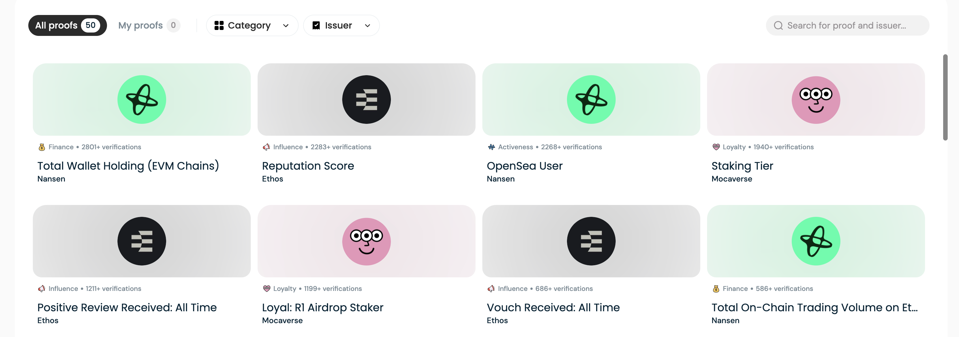Click the Nansen logo on OpenSea User card
The image size is (959, 337).
[591, 100]
